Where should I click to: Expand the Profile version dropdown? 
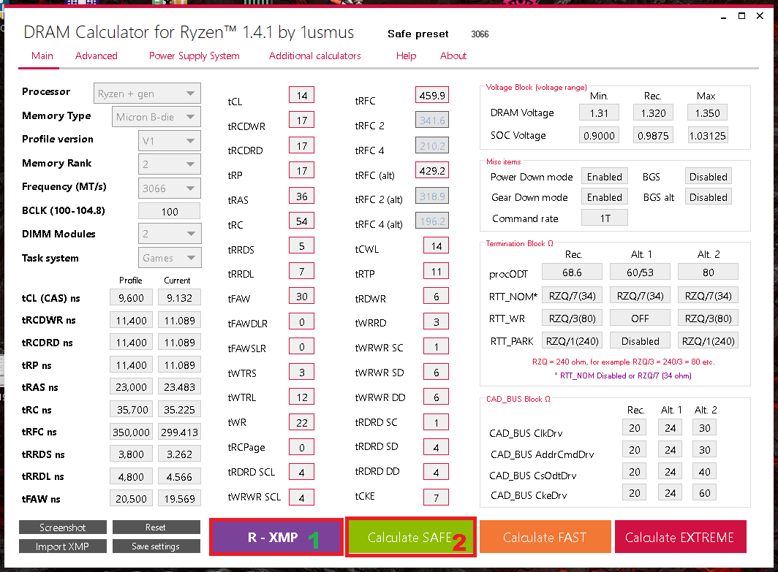pyautogui.click(x=169, y=141)
